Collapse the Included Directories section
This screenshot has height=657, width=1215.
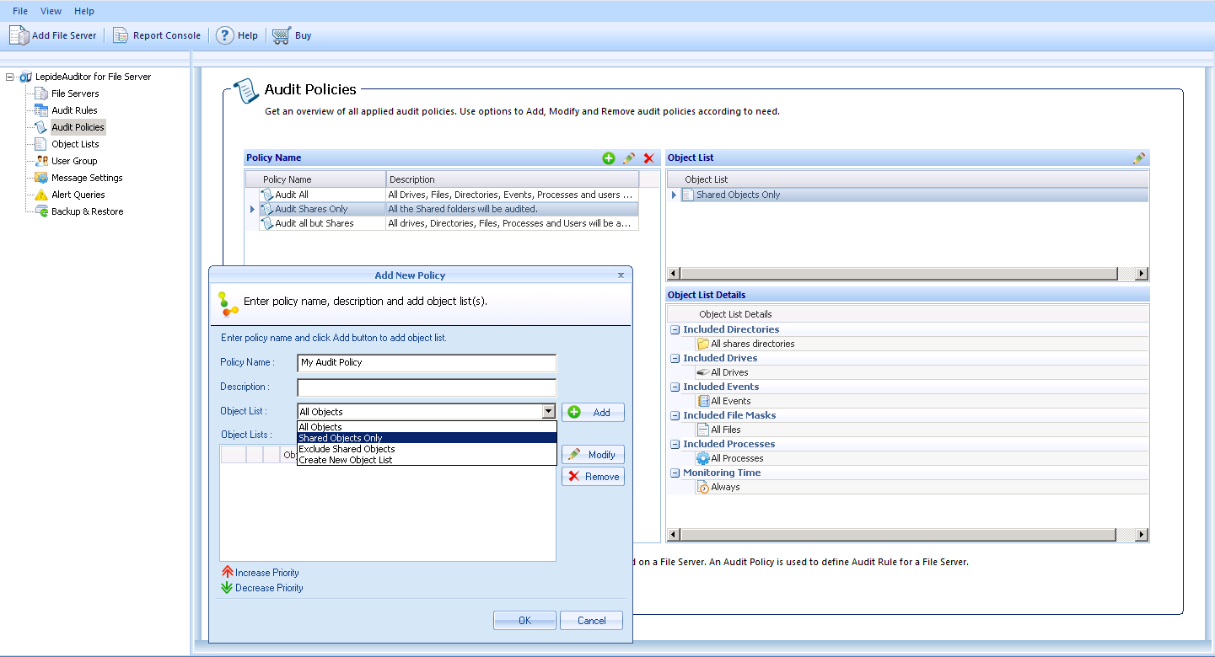(675, 329)
